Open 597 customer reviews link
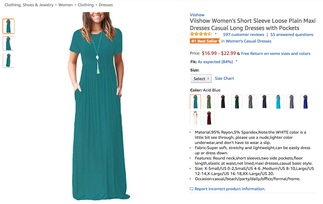Screen dimensions: 323x204 click(243, 35)
